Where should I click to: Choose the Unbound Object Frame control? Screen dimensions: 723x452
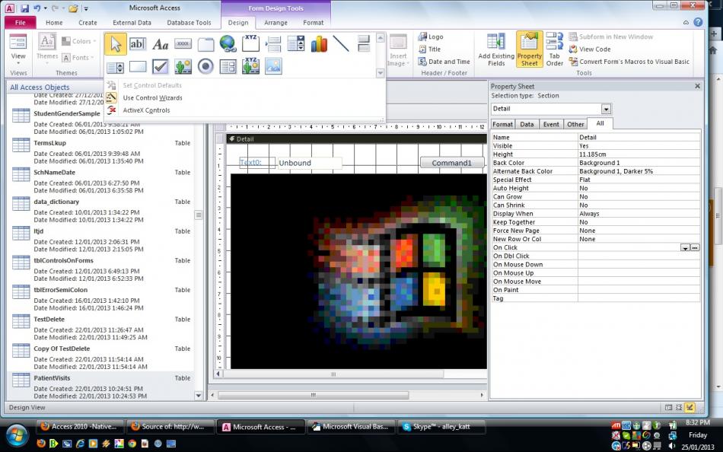(183, 67)
